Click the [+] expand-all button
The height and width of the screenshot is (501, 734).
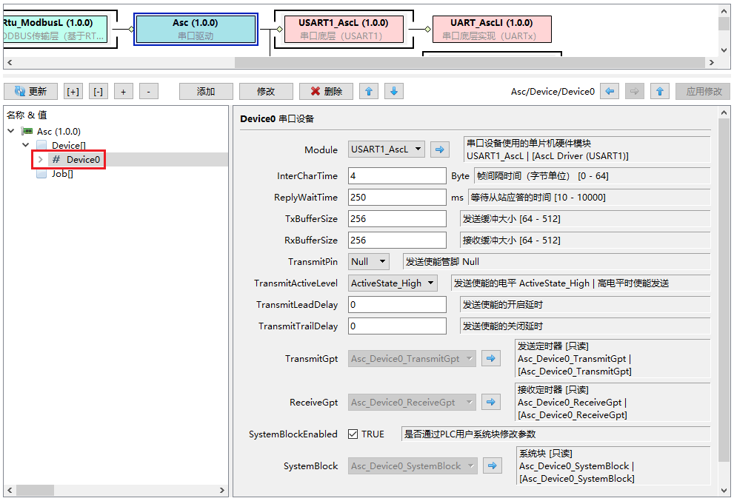tap(73, 92)
